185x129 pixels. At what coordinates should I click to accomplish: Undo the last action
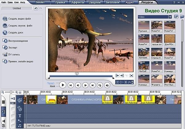(x=36, y=8)
